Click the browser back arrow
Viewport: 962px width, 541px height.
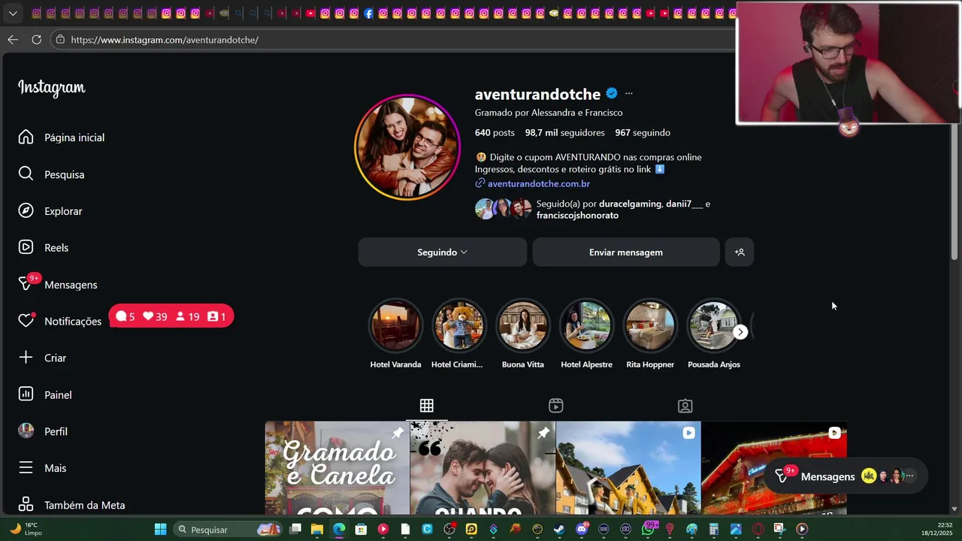pyautogui.click(x=13, y=39)
